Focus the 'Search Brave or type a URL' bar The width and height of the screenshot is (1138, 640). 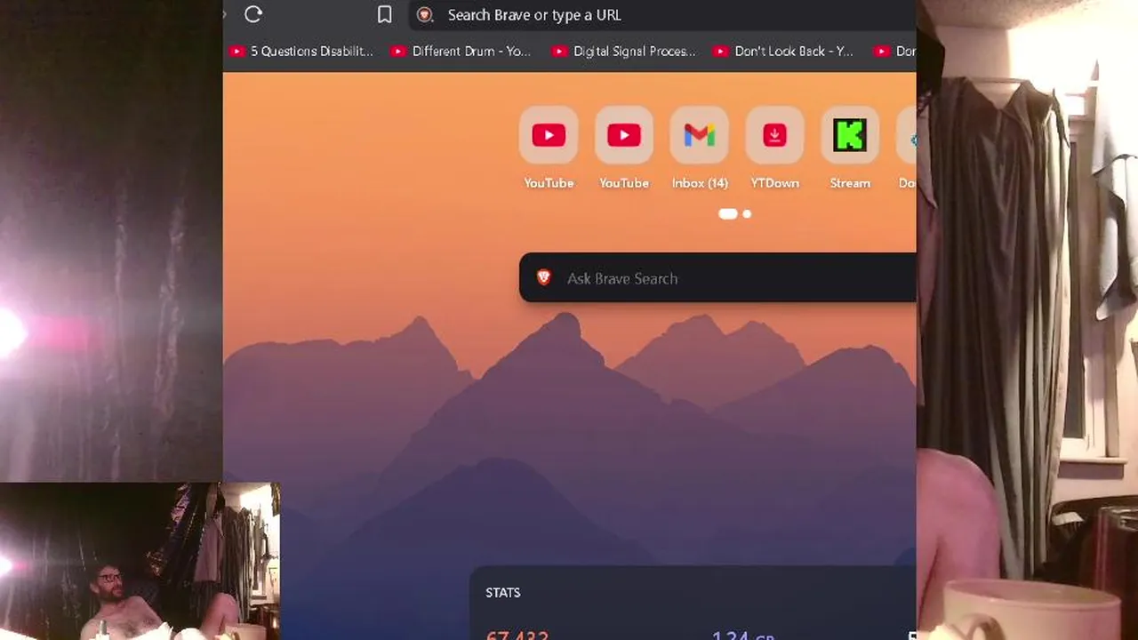662,15
